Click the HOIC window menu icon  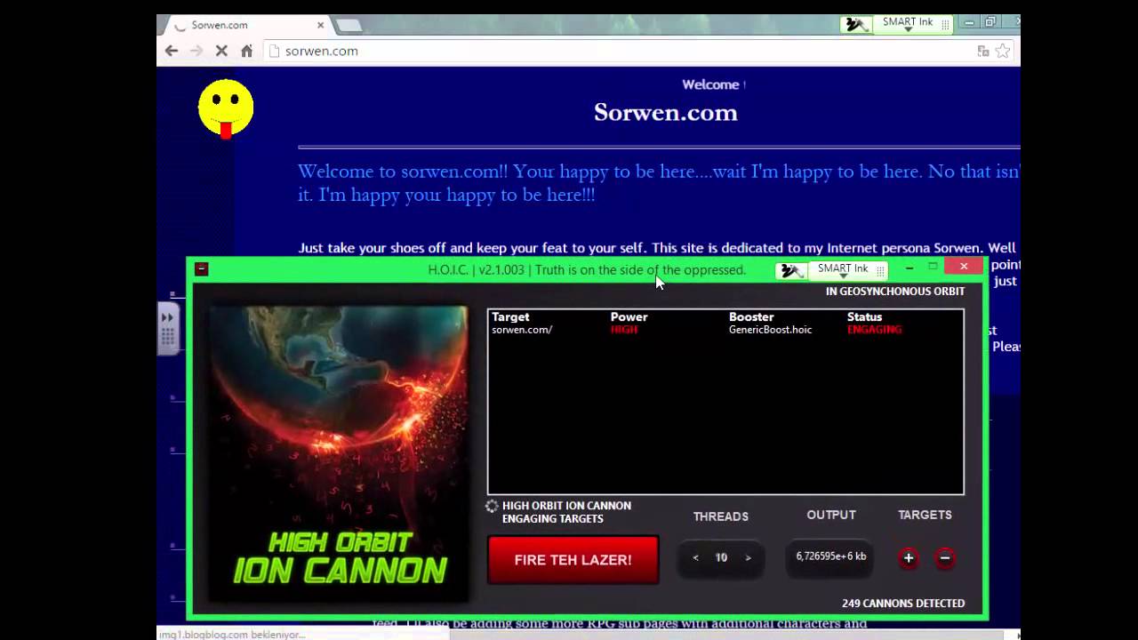[x=202, y=269]
